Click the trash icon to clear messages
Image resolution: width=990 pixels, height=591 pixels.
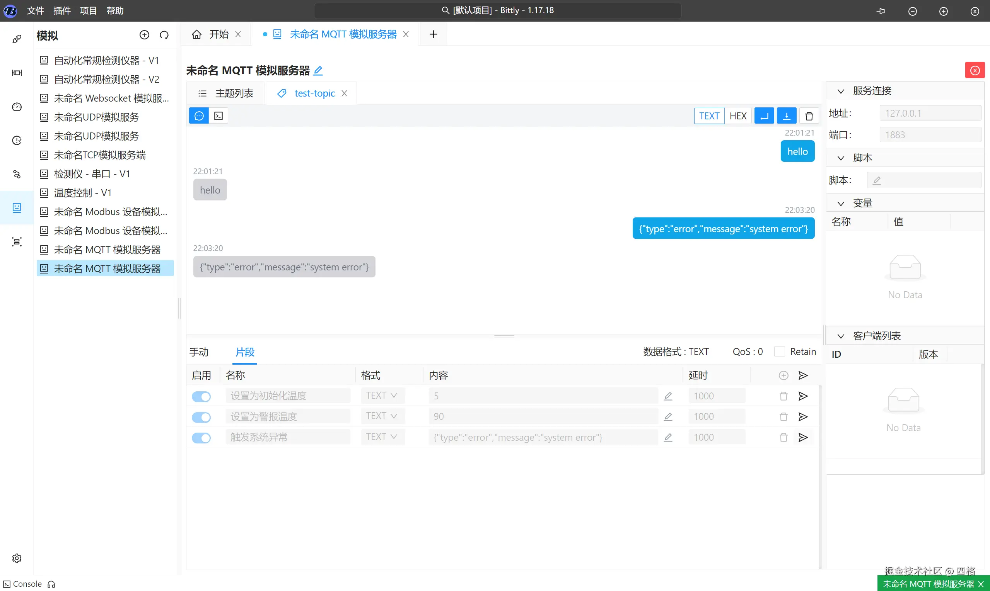809,116
